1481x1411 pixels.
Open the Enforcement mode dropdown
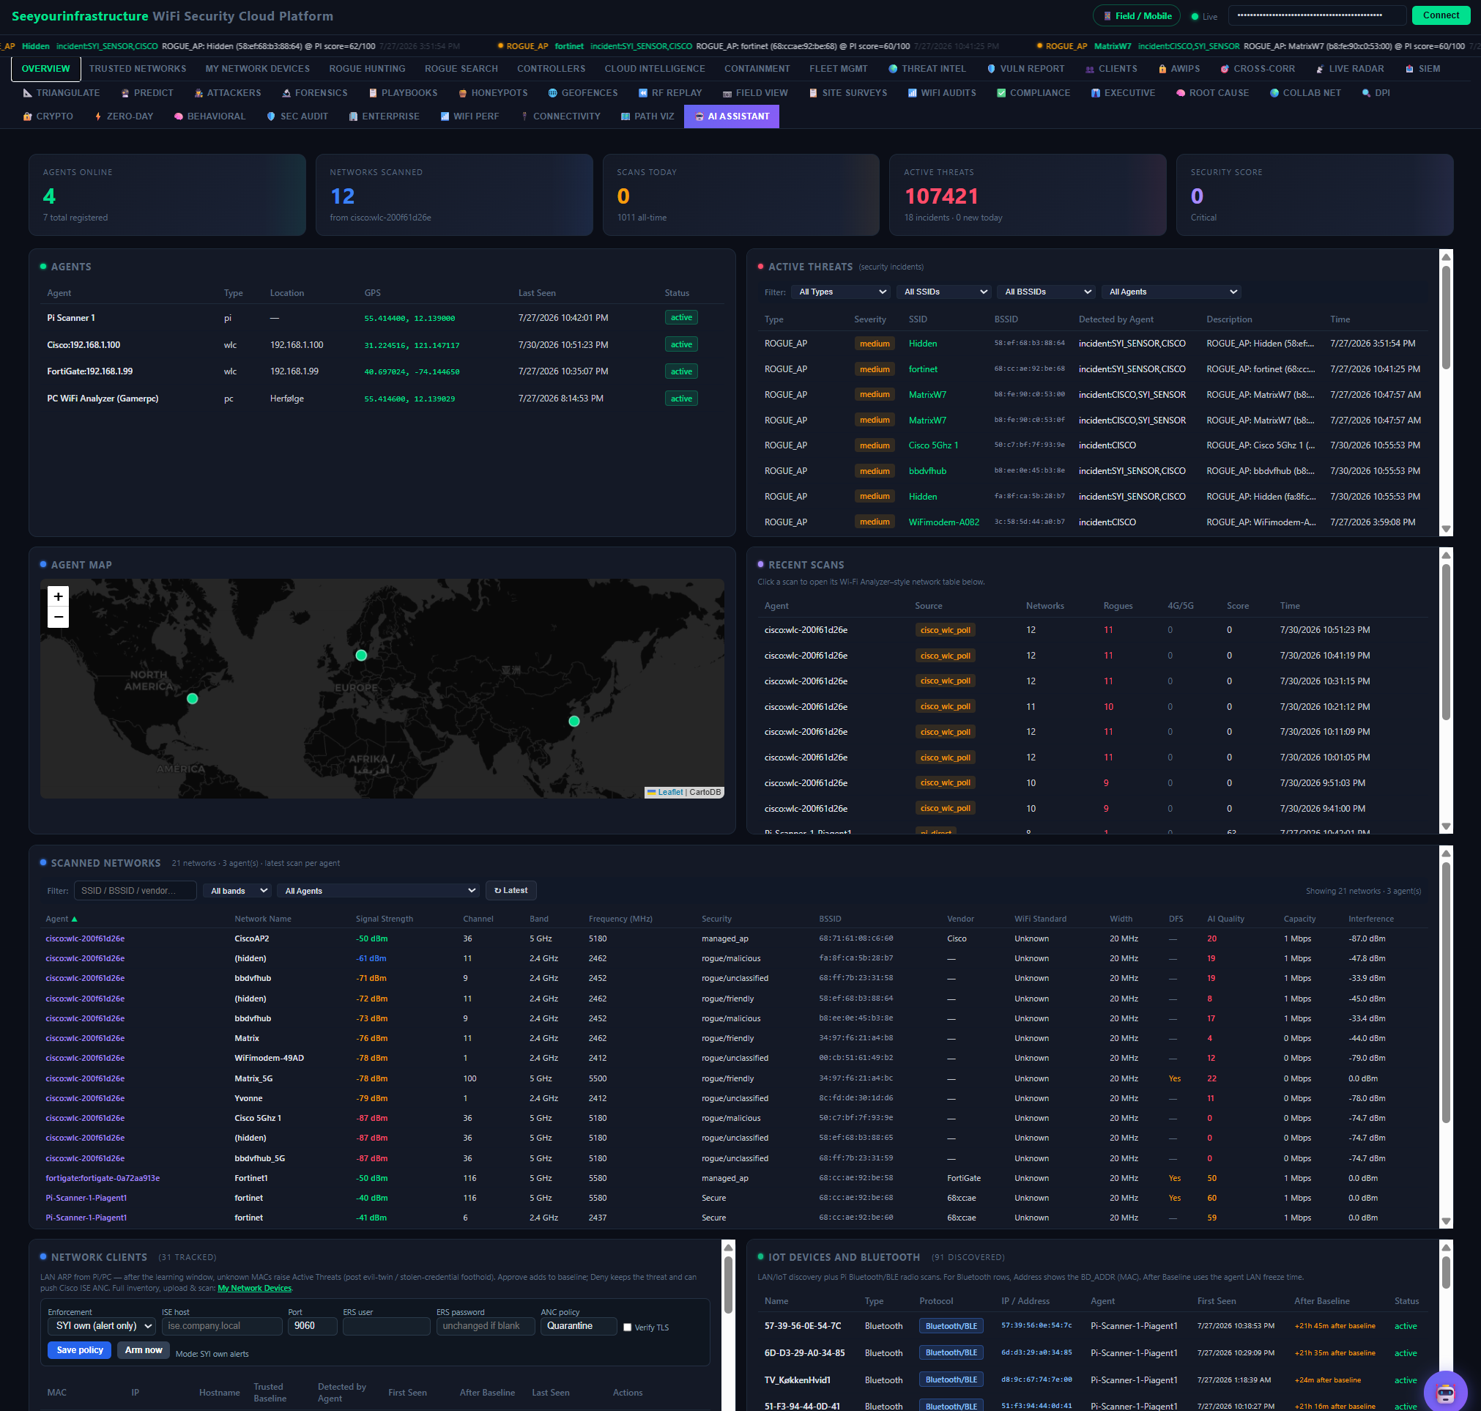[103, 1326]
